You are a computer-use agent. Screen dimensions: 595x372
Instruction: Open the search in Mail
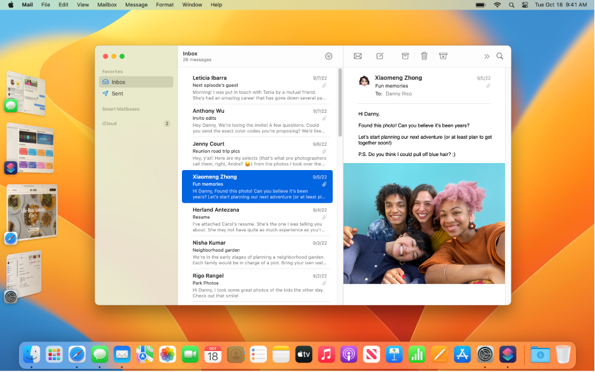[500, 56]
